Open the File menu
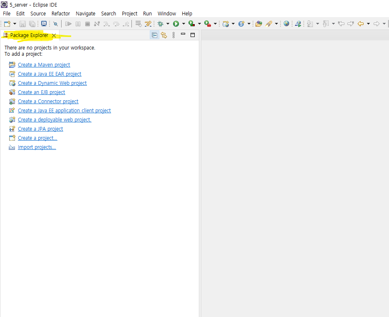 [x=7, y=14]
